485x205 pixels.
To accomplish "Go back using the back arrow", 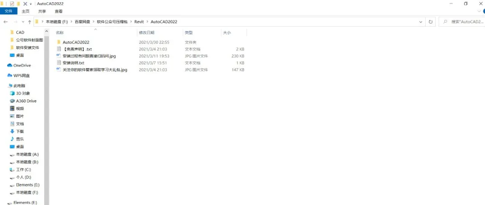I will pyautogui.click(x=5, y=22).
